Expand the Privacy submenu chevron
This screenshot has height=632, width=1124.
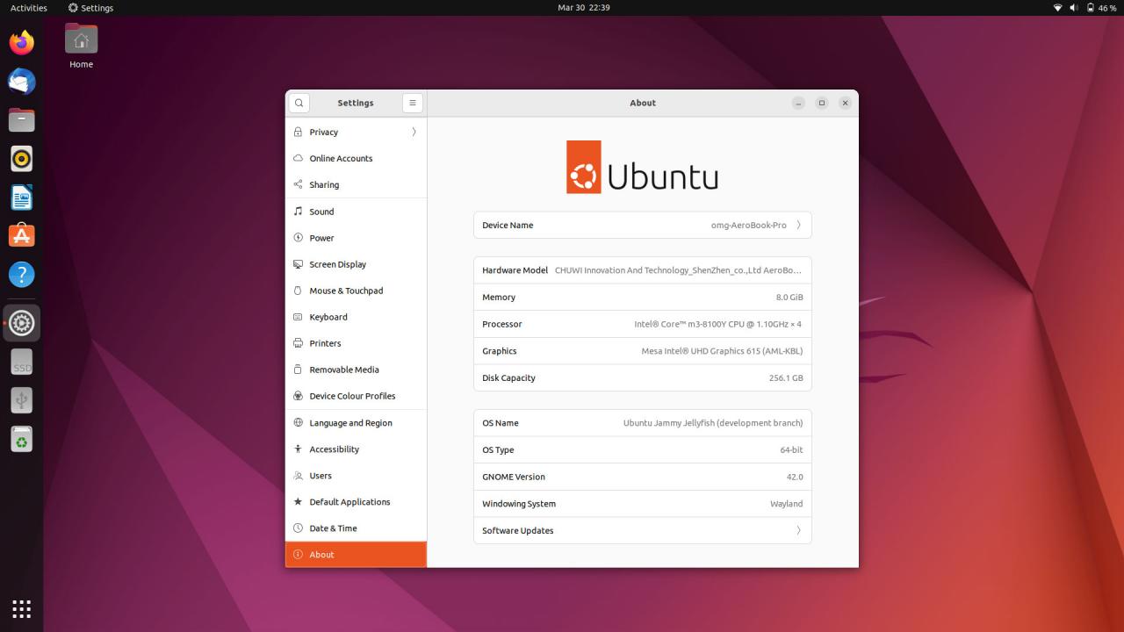tap(414, 132)
